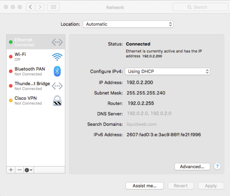
Task: Click the Ethernet is currently active description
Action: [164, 53]
